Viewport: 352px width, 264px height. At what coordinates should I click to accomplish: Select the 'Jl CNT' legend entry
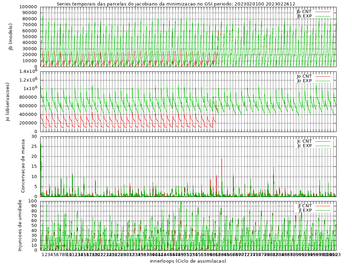point(305,206)
